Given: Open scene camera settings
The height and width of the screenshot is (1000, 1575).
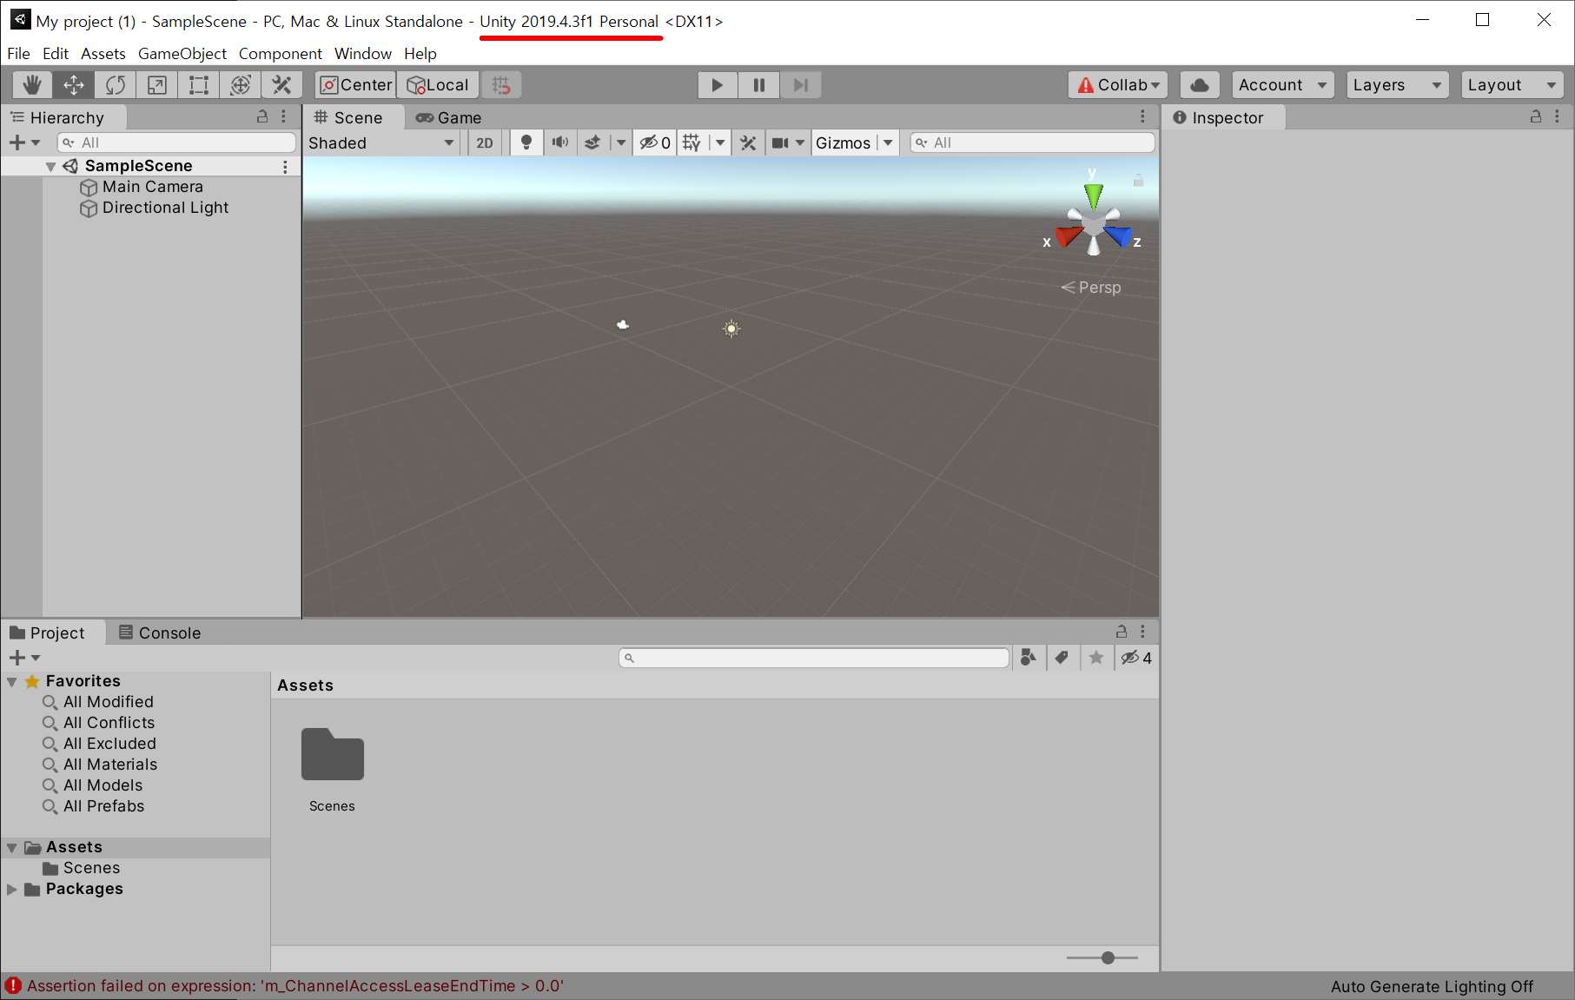Looking at the screenshot, I should pyautogui.click(x=788, y=142).
